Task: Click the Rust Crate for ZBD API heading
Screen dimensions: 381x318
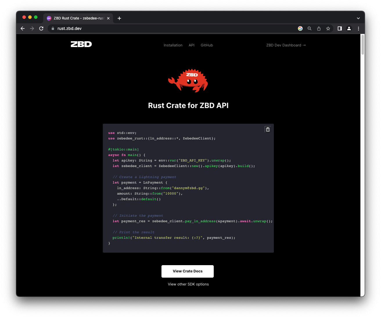Action: tap(188, 105)
